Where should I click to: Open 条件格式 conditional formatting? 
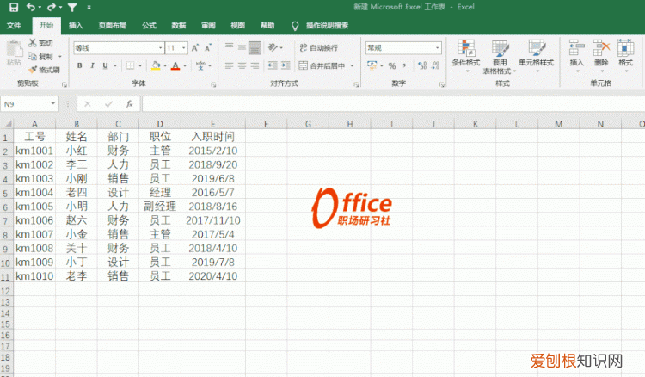466,57
